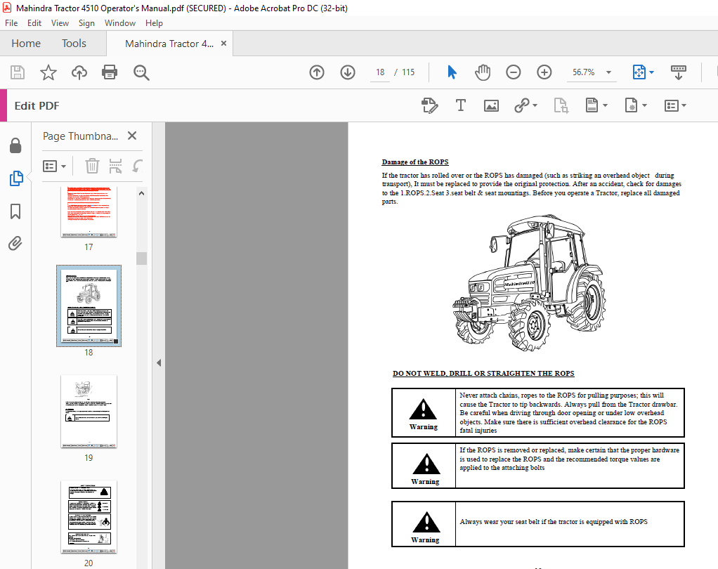The image size is (718, 569).
Task: Switch to the Home tab
Action: click(26, 44)
